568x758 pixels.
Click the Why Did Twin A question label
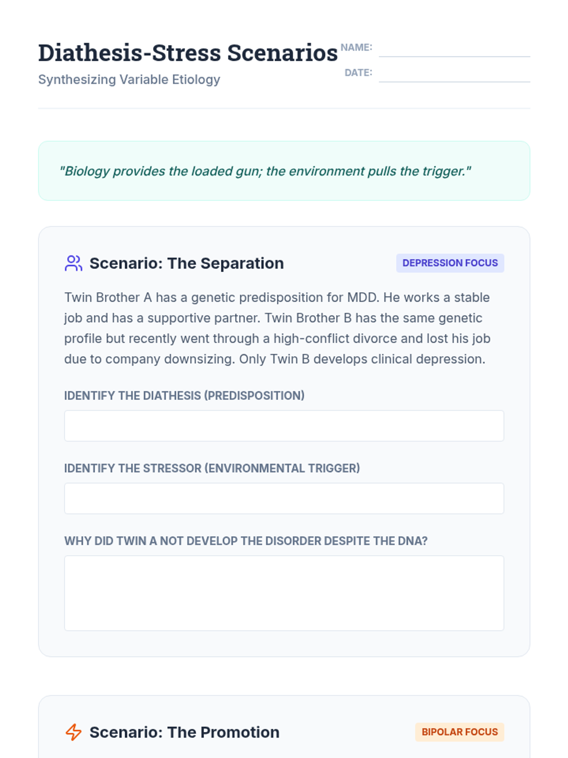[x=246, y=541]
